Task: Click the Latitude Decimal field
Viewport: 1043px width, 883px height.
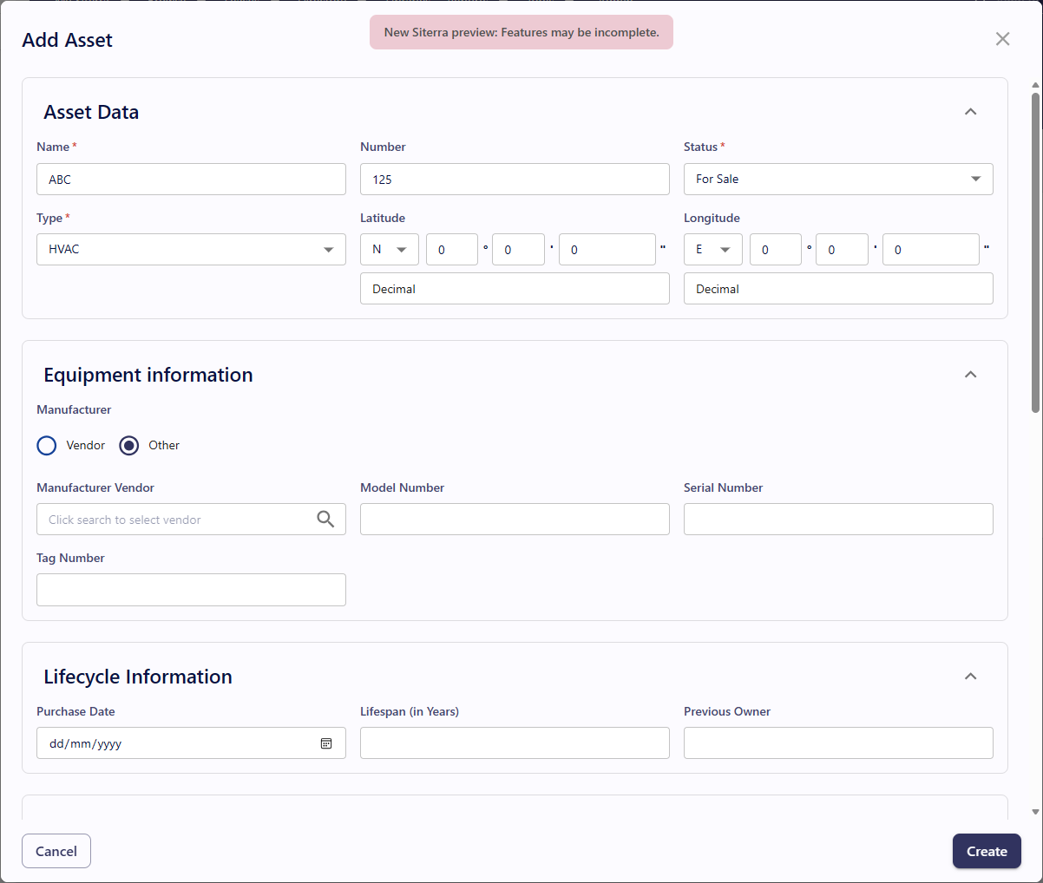Action: point(515,289)
